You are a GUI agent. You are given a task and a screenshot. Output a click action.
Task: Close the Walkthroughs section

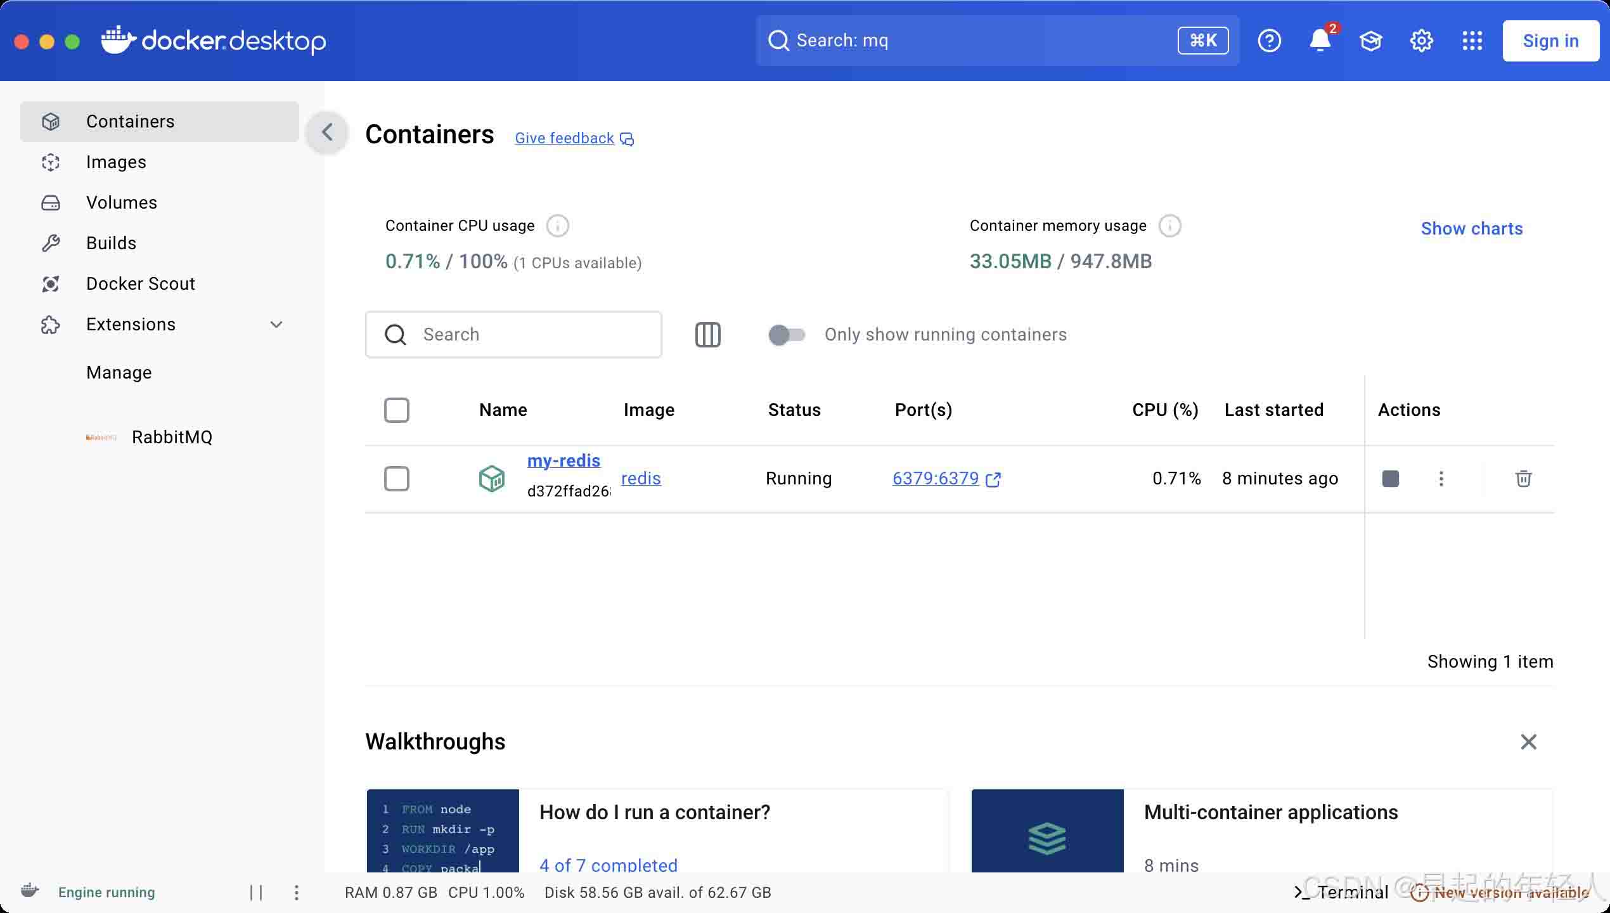click(1528, 742)
